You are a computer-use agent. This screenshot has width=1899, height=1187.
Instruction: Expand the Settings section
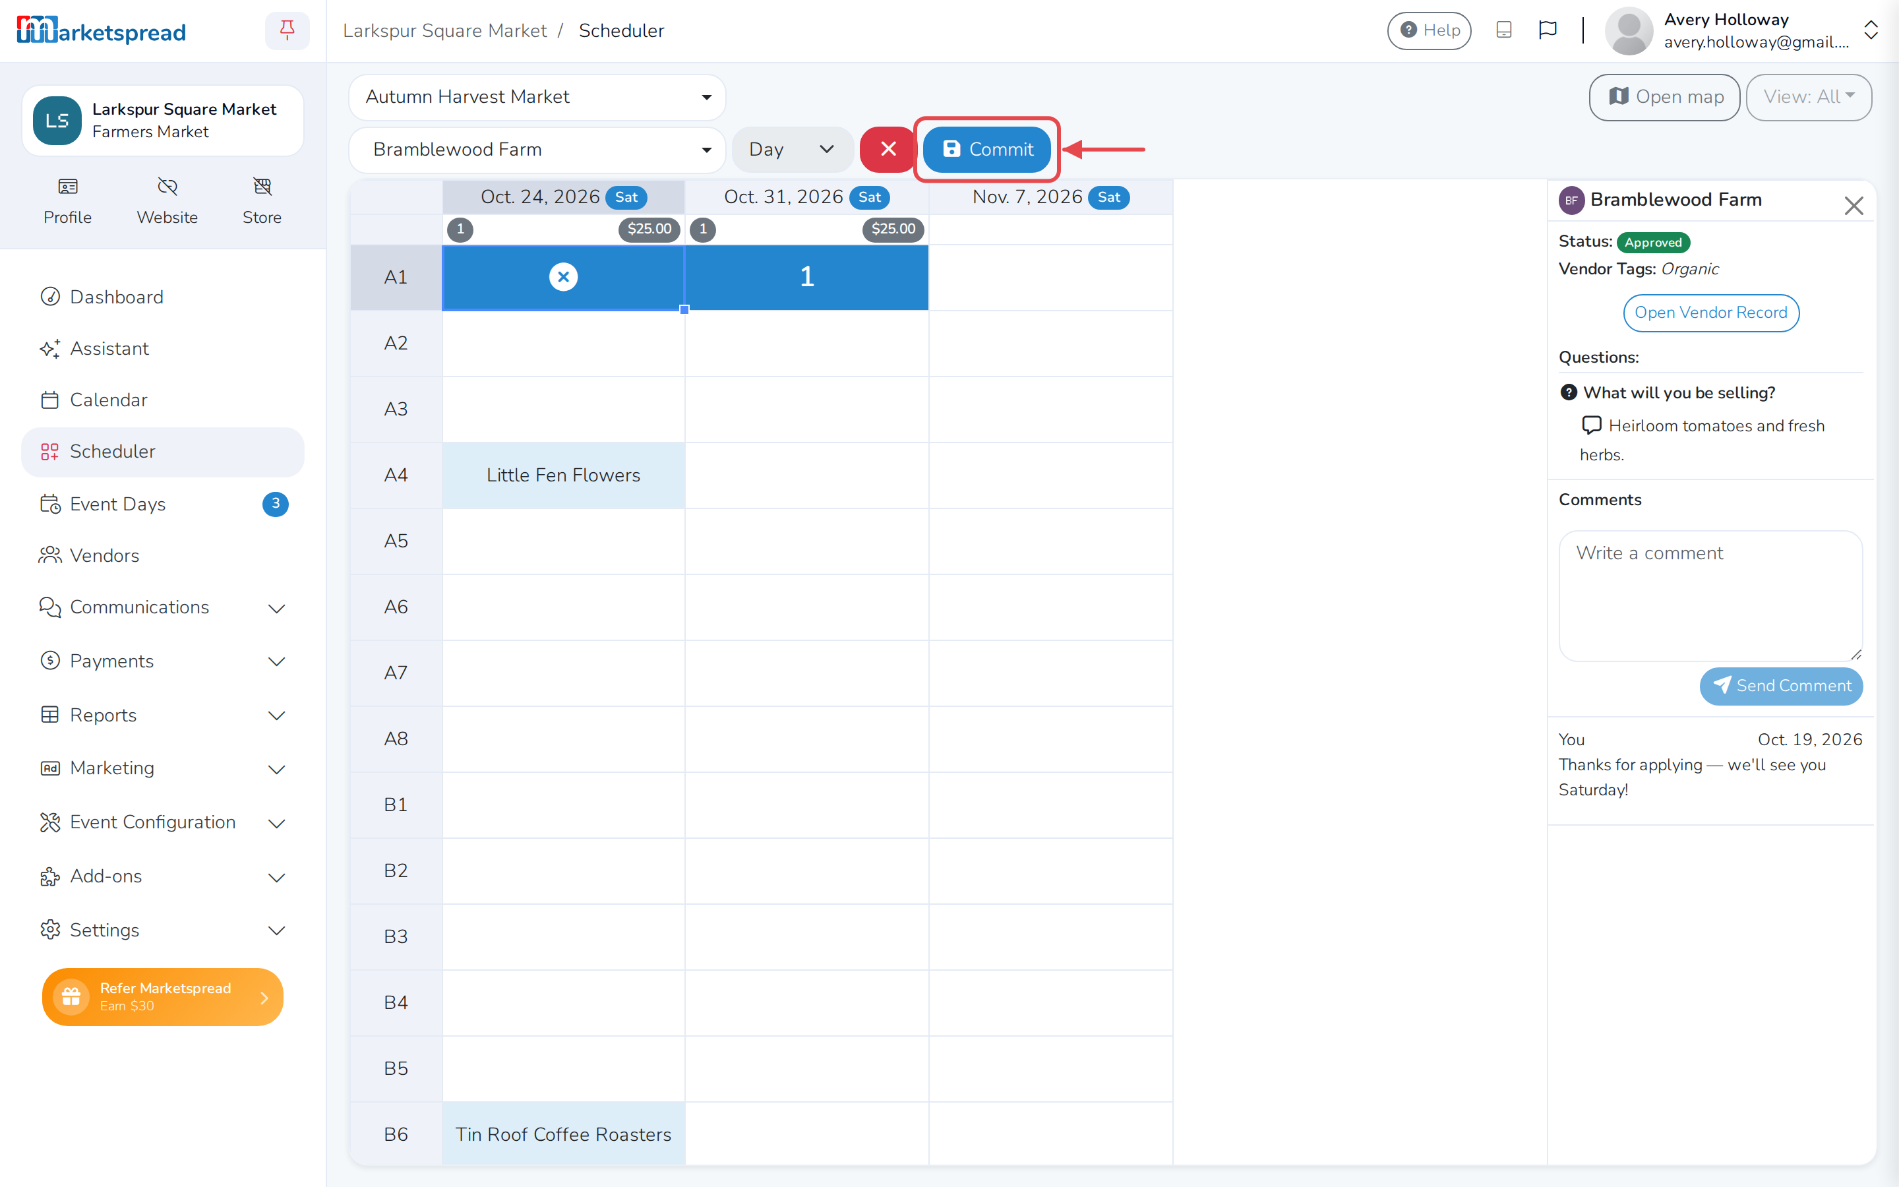[162, 930]
